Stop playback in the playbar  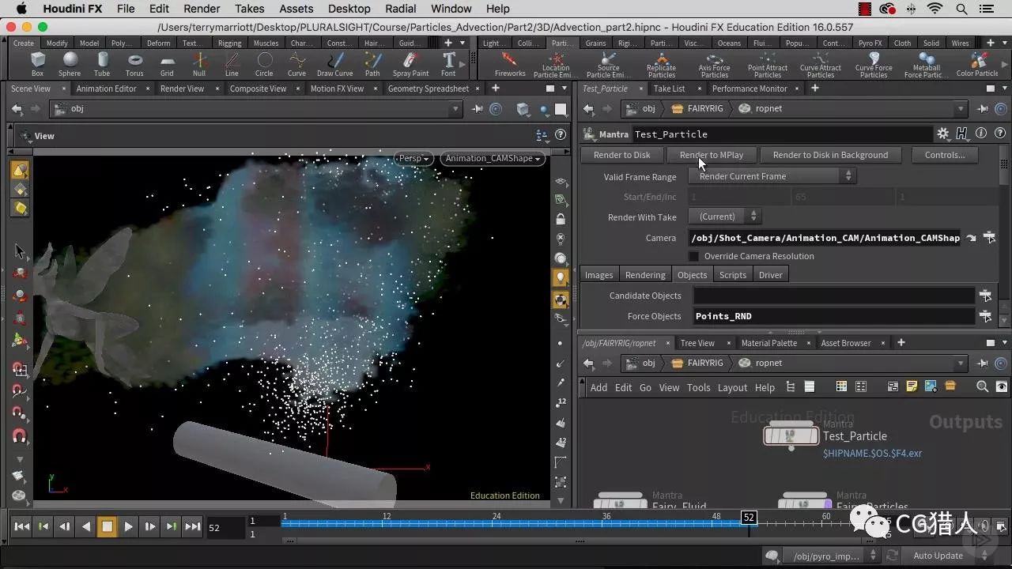coord(108,526)
